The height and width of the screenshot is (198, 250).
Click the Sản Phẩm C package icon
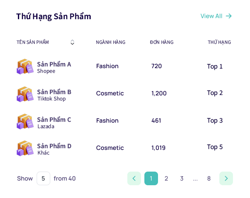point(25,121)
